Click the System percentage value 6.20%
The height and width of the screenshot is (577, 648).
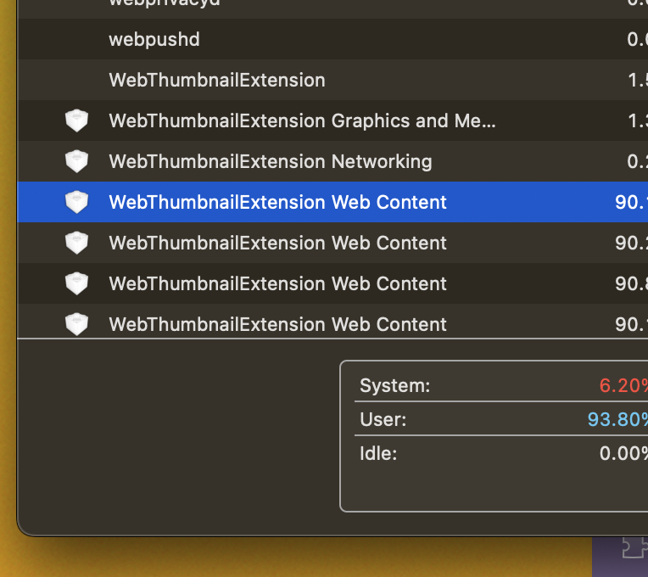pyautogui.click(x=623, y=385)
